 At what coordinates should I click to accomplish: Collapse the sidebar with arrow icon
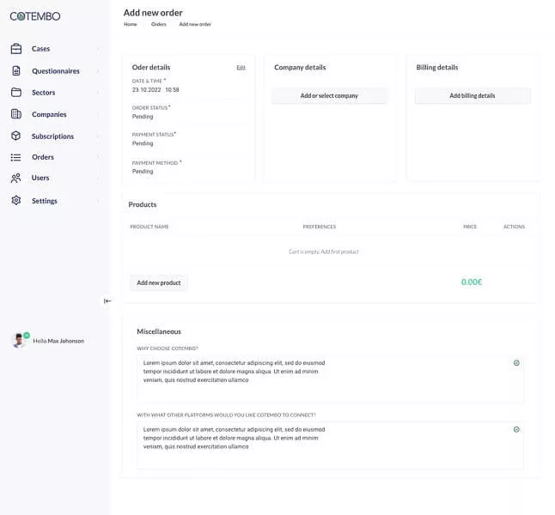coord(107,301)
